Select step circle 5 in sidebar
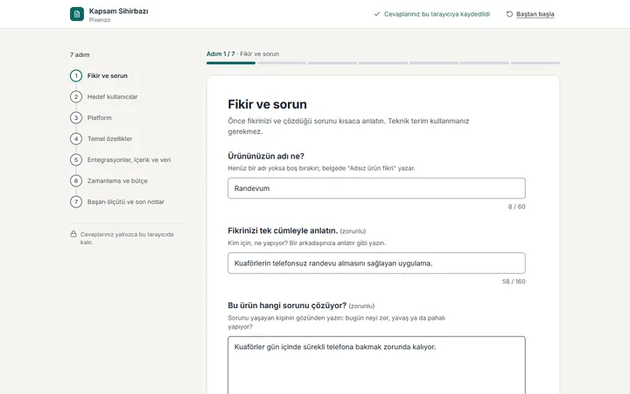This screenshot has height=394, width=630. point(76,159)
